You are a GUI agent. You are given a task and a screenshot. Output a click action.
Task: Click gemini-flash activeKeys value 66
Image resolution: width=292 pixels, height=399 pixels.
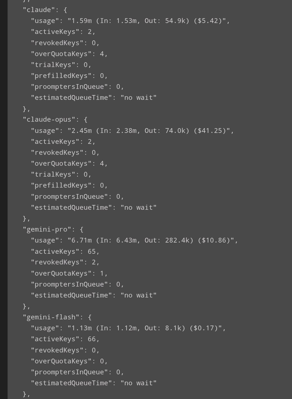pyautogui.click(x=92, y=339)
